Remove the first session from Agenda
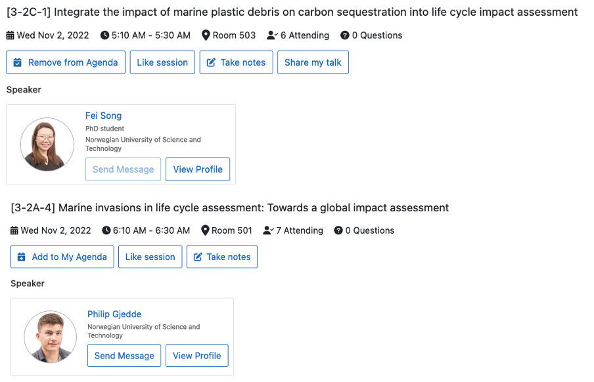The image size is (594, 382). tap(66, 62)
